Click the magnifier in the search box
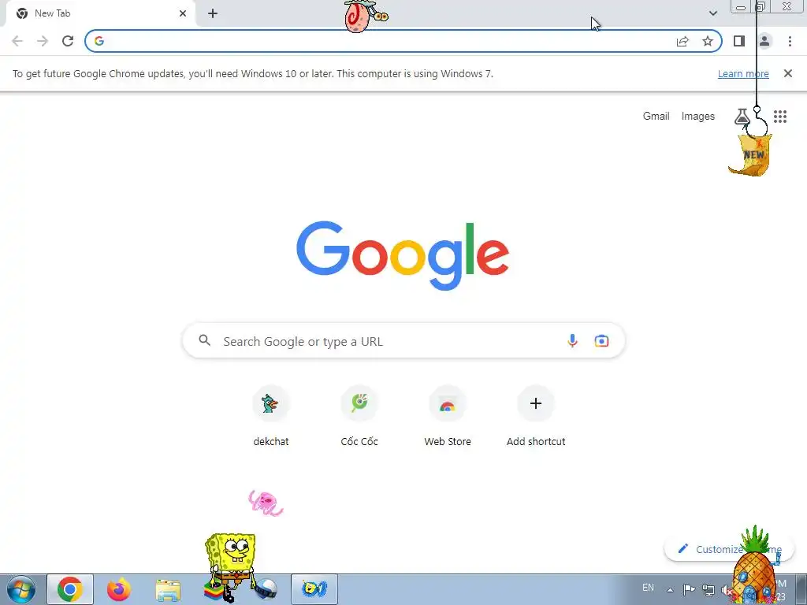This screenshot has height=605, width=807. tap(205, 340)
